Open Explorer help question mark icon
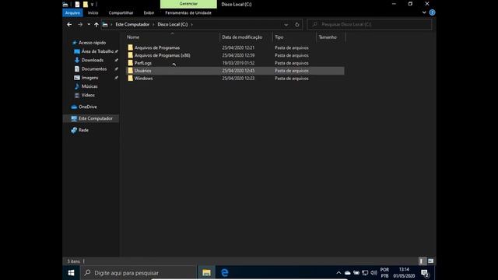This screenshot has width=498, height=280. click(432, 12)
